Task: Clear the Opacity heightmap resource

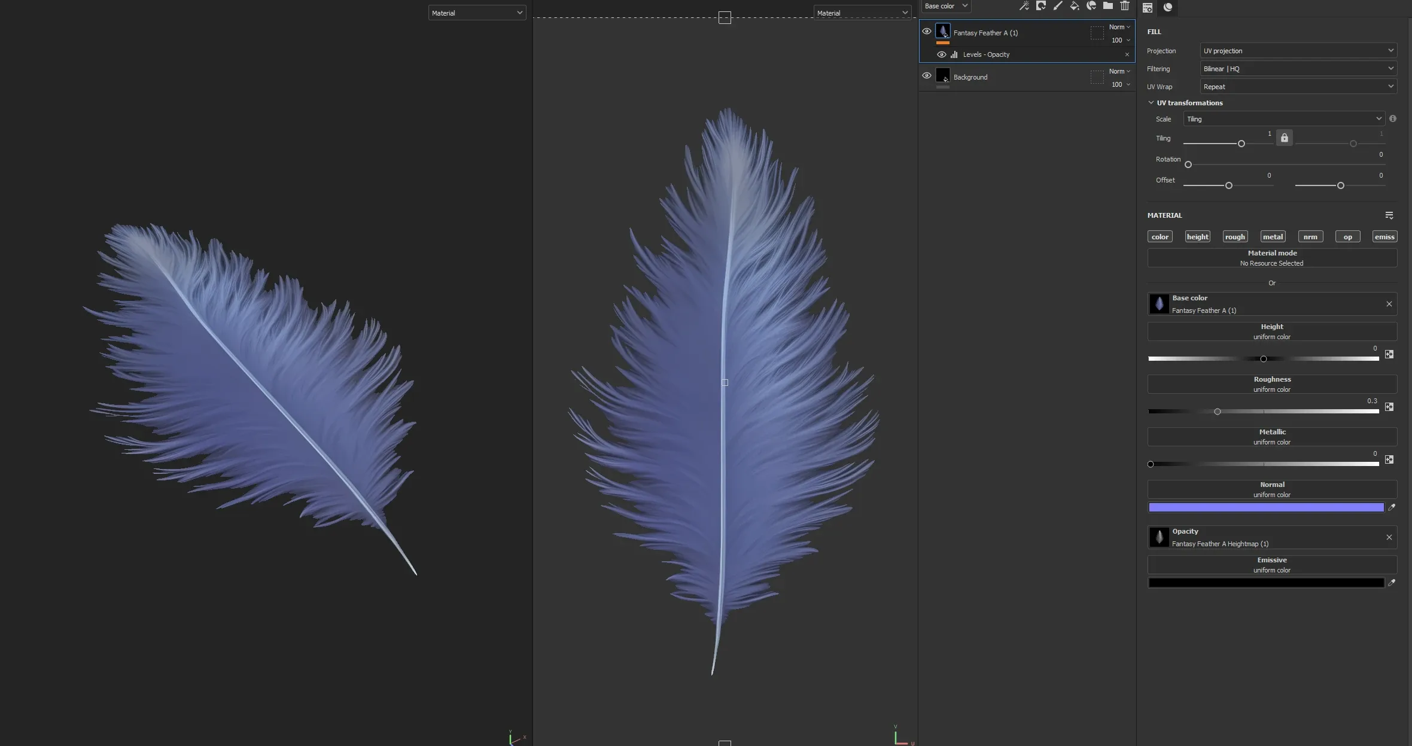Action: [x=1389, y=537]
